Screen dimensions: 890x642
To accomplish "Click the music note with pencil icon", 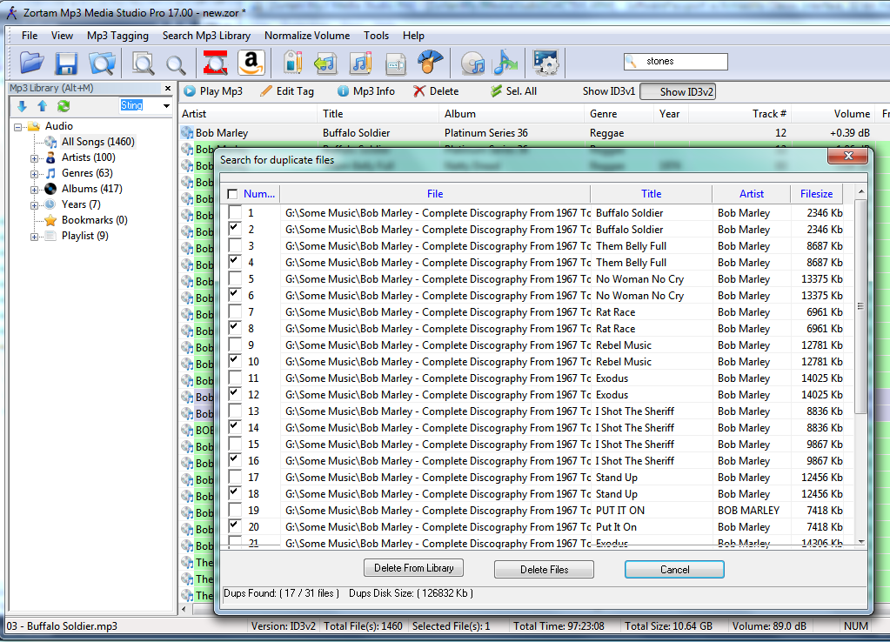I will [x=361, y=63].
